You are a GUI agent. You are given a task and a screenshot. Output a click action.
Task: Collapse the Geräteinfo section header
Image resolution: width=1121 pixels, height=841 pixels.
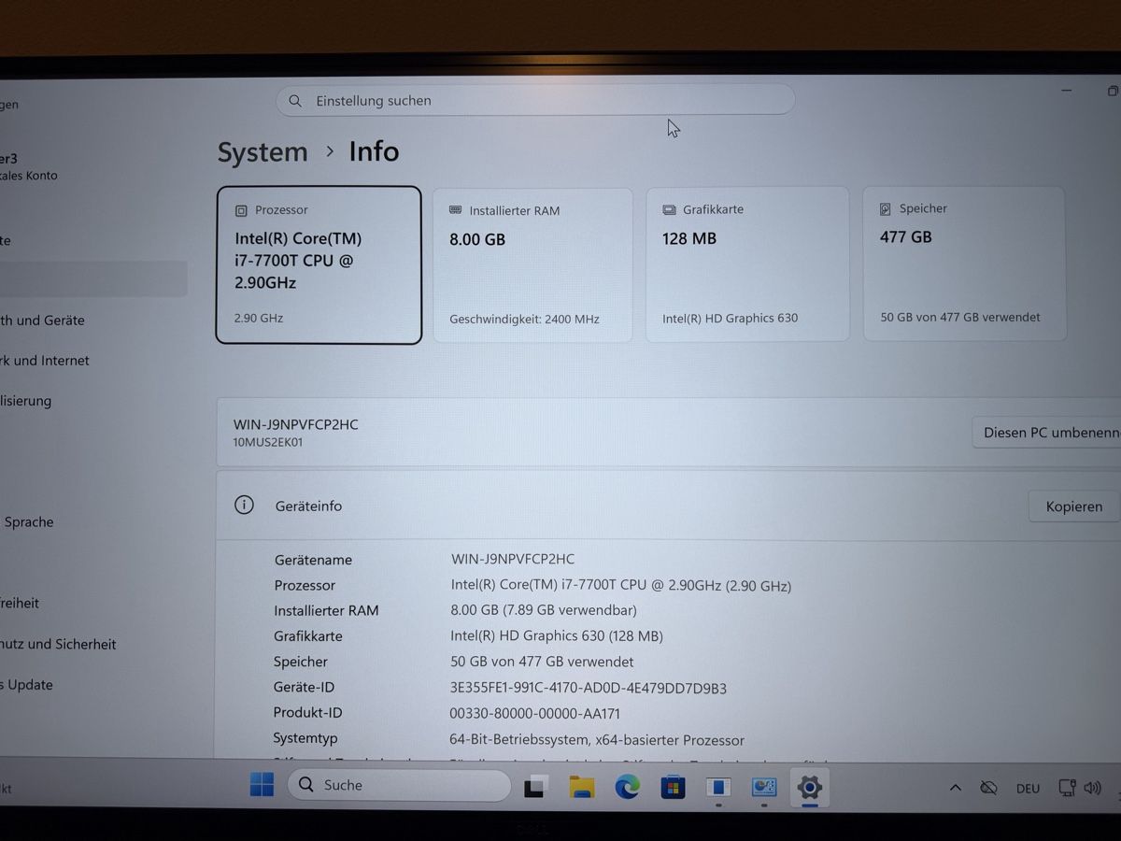pyautogui.click(x=668, y=506)
